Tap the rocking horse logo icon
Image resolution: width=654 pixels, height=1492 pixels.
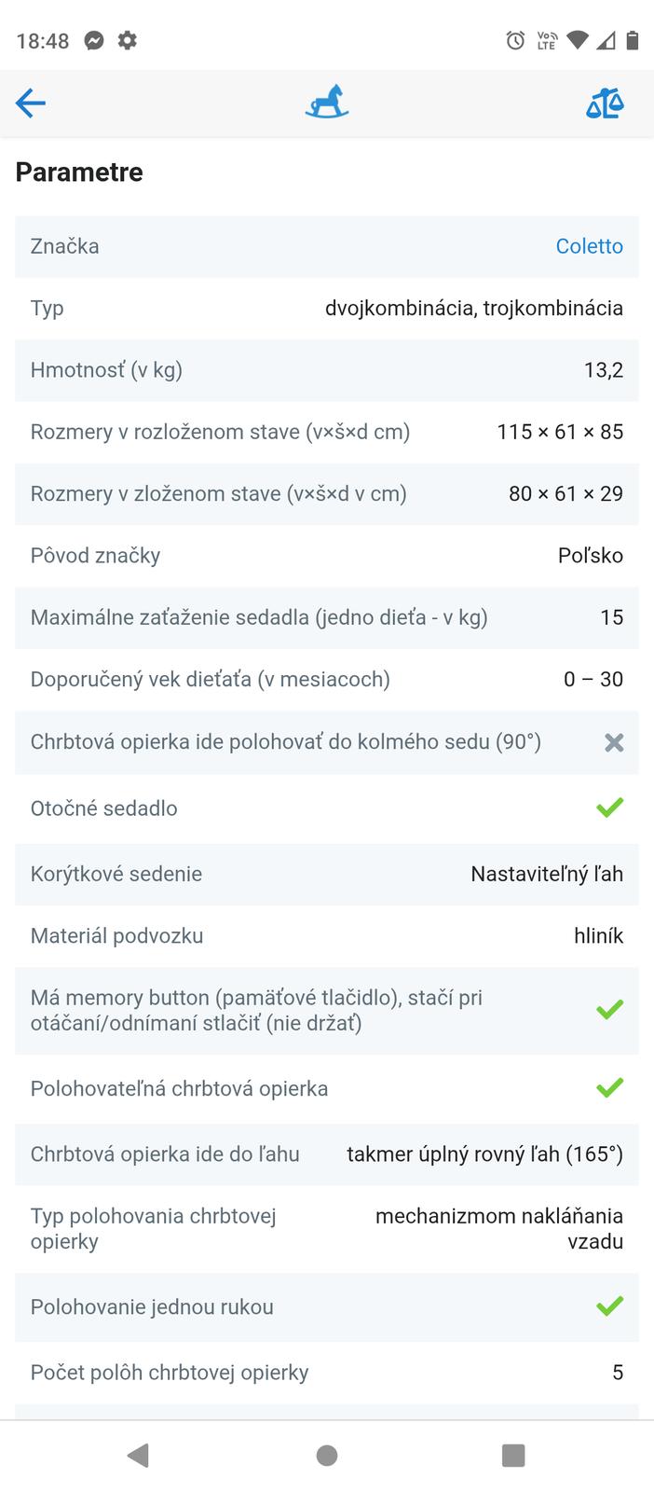point(327,103)
